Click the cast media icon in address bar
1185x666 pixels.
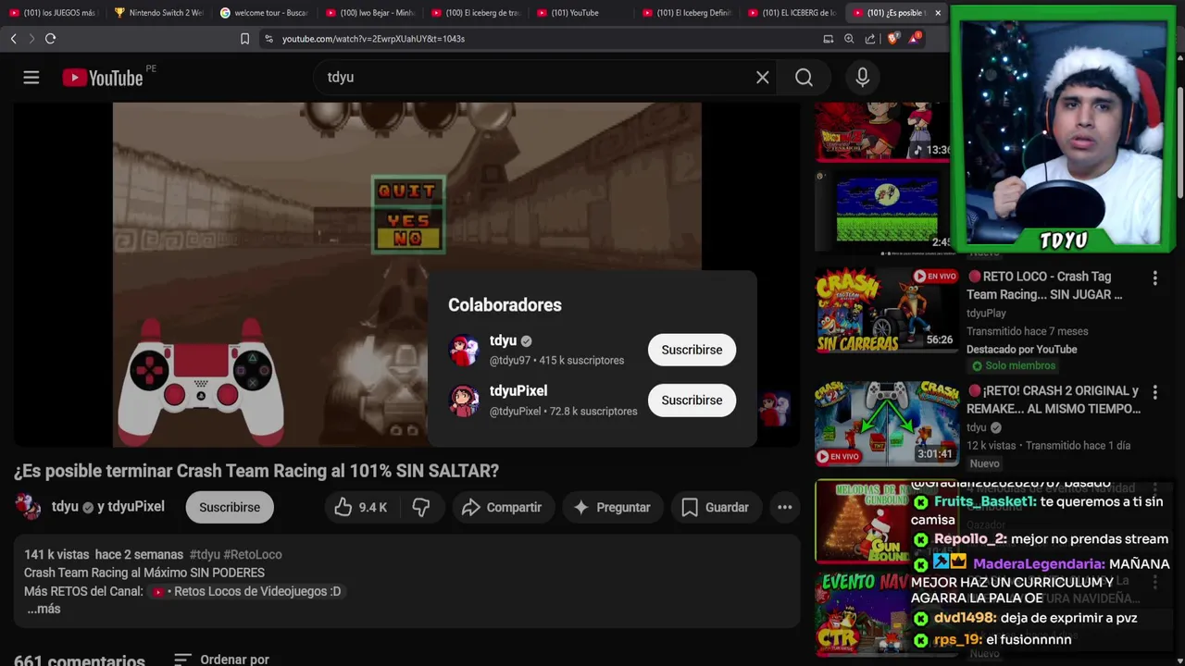828,39
